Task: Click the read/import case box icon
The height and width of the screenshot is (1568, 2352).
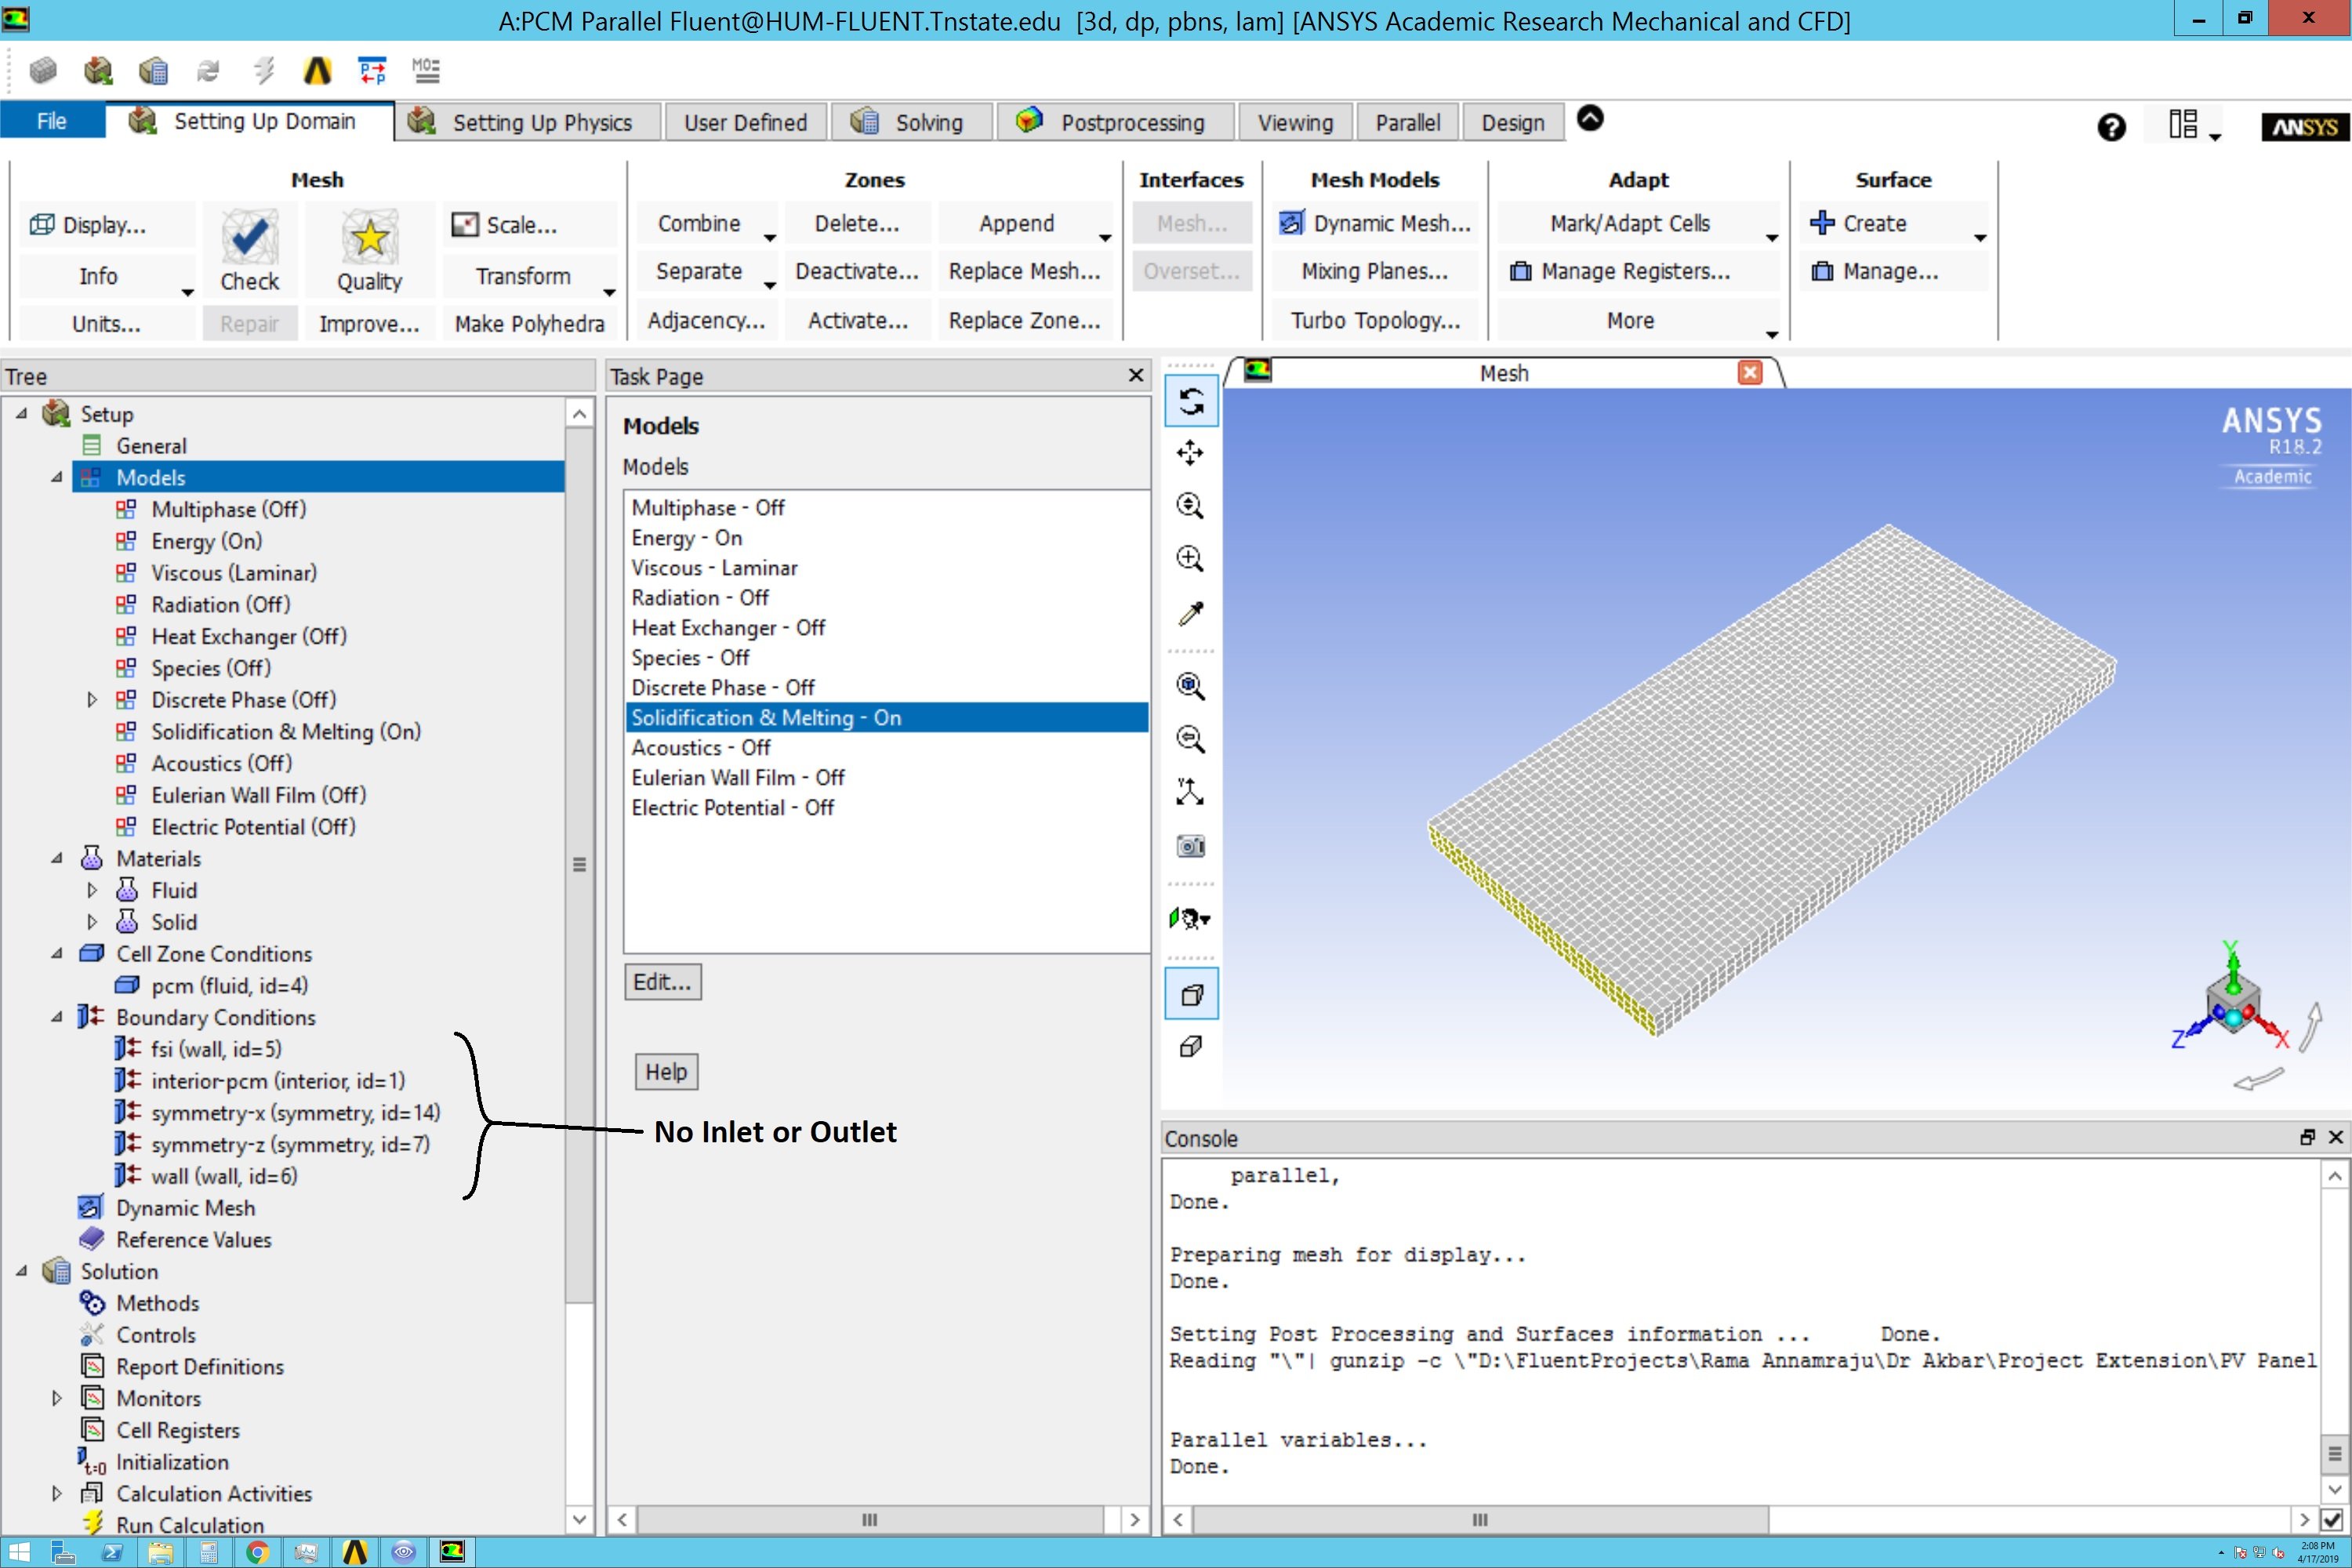Action: (x=98, y=70)
